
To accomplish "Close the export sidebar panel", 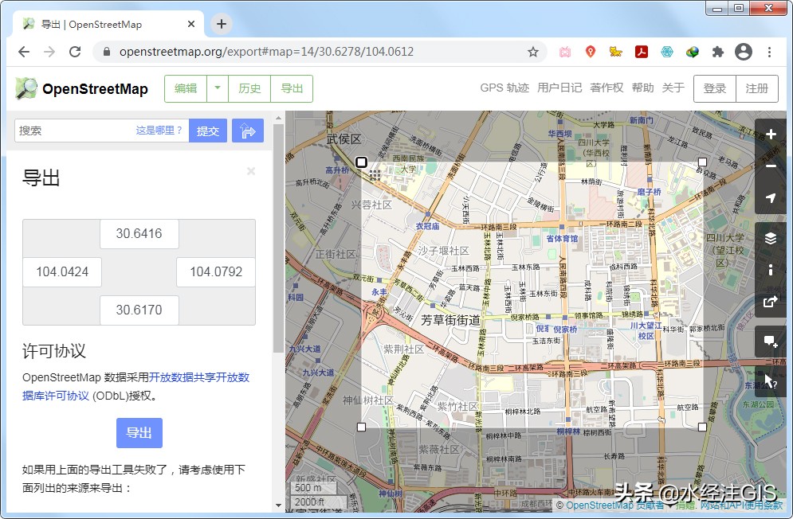I will pyautogui.click(x=251, y=171).
